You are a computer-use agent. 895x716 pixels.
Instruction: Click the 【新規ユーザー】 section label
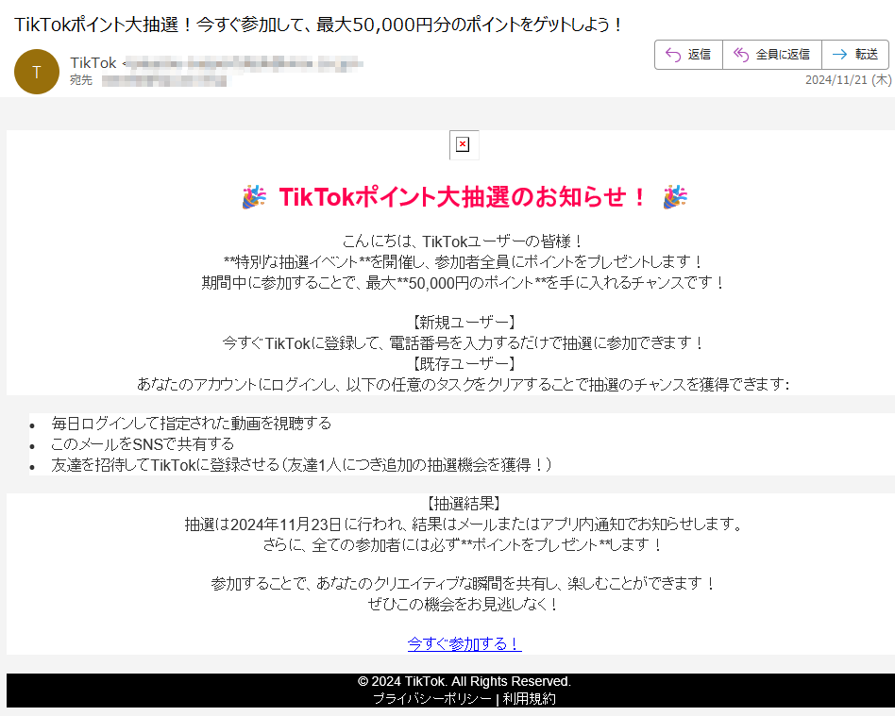pos(464,323)
